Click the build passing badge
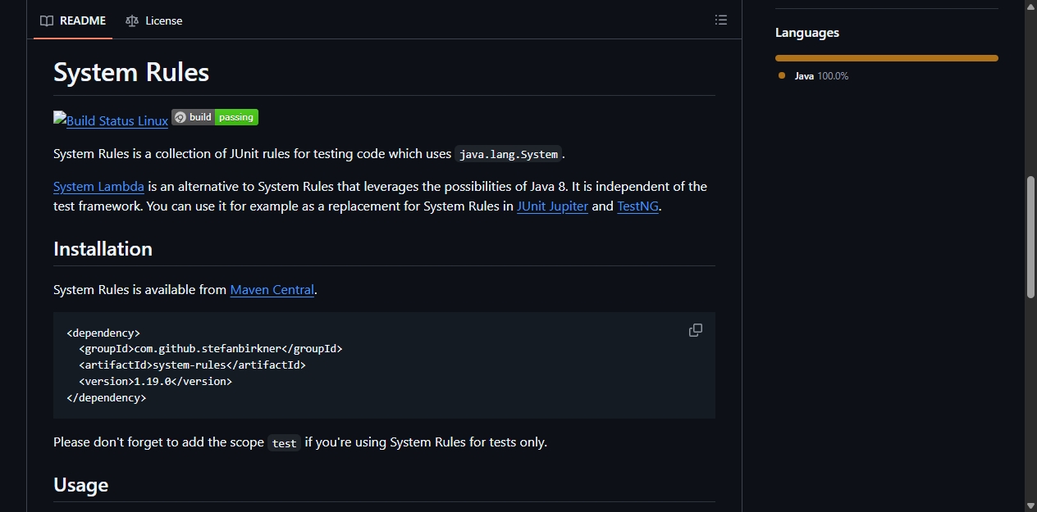Screen dimensions: 1037x512 tap(215, 117)
